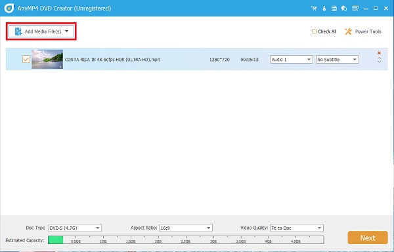
Task: Toggle the Check All checkbox
Action: [x=314, y=31]
